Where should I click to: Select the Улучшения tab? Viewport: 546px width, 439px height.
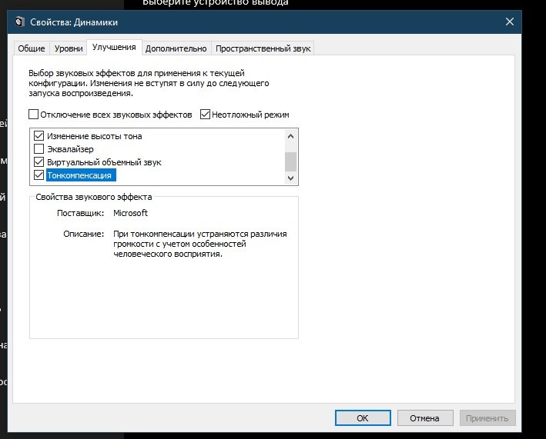tap(114, 48)
